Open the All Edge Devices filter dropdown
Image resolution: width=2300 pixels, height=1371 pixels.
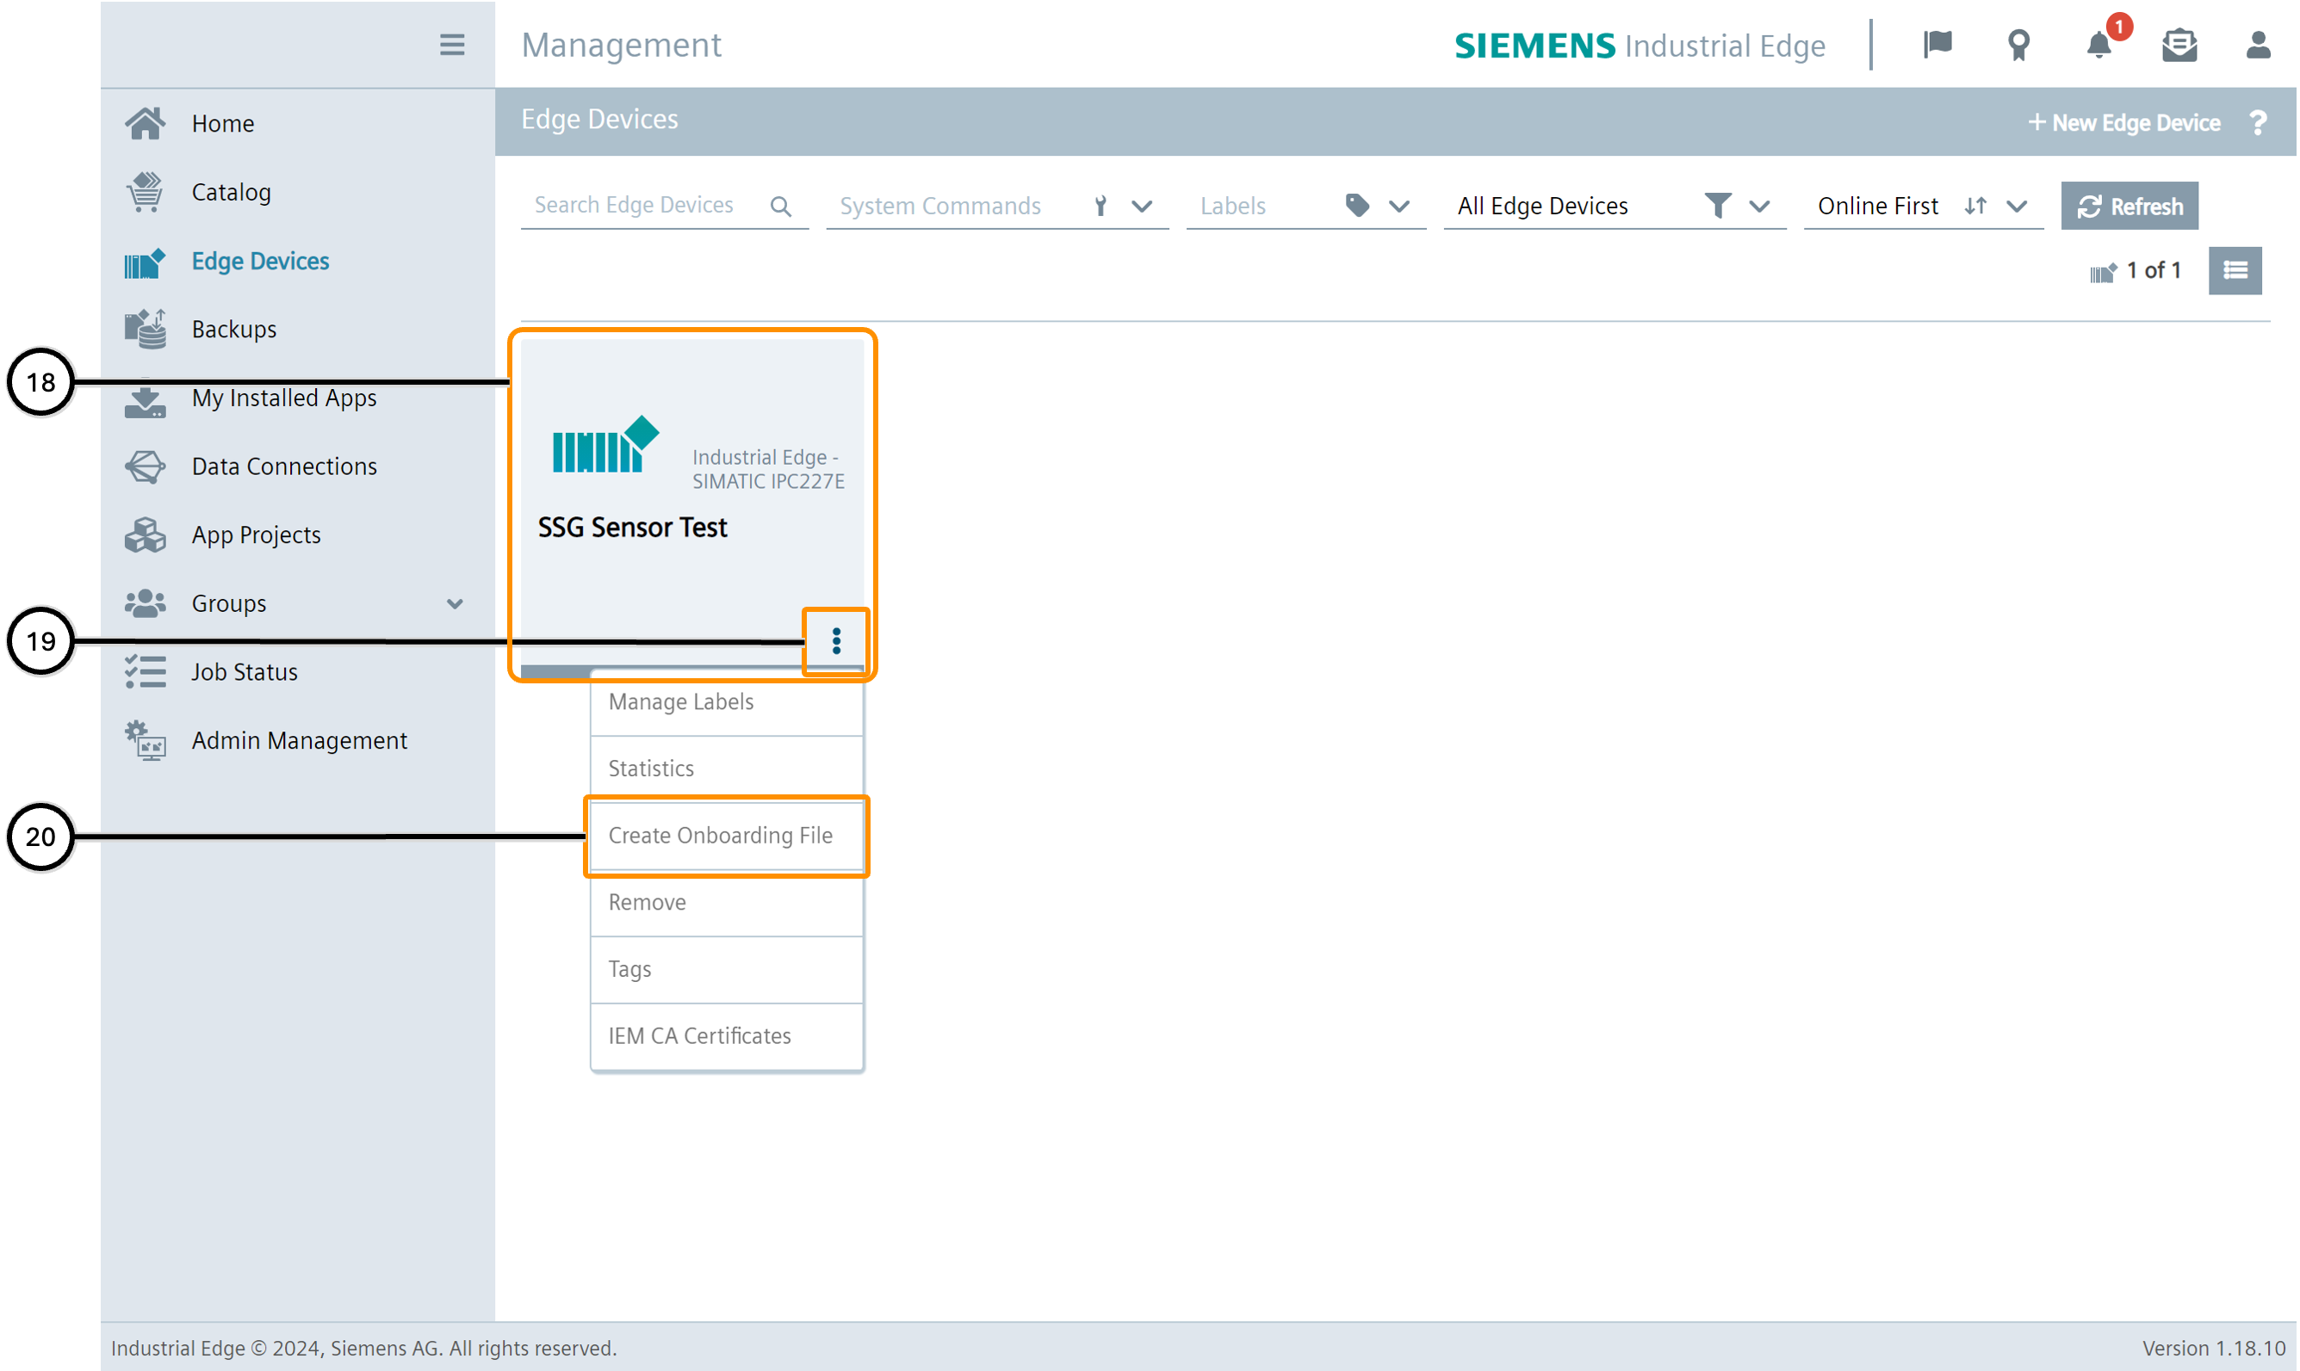point(1759,206)
